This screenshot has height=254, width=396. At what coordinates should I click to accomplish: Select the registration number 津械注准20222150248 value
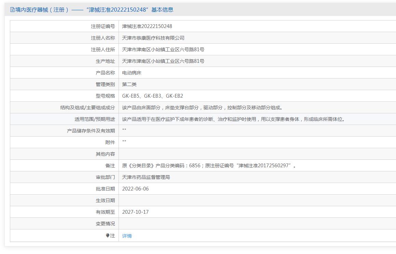pyautogui.click(x=147, y=26)
